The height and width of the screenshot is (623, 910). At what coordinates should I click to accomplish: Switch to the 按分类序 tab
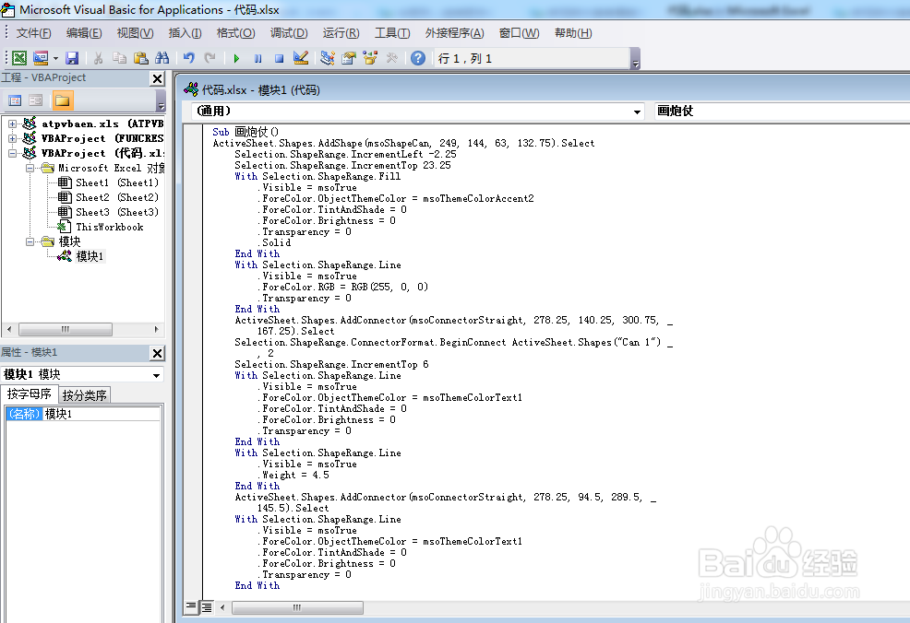click(x=85, y=395)
